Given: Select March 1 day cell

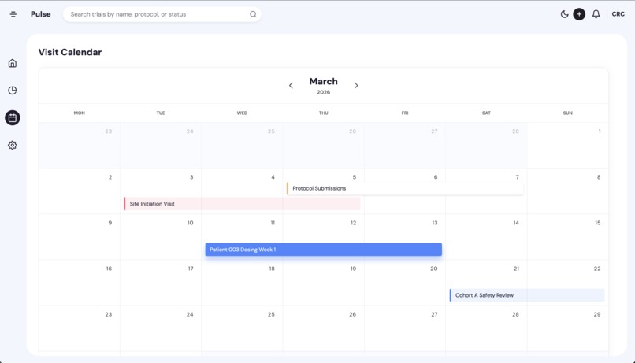Looking at the screenshot, I should 568,146.
